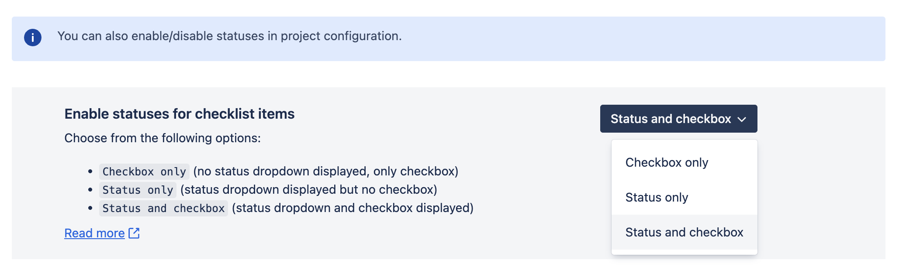Click "Choose from the following options:" text
This screenshot has width=899, height=274.
[x=163, y=138]
